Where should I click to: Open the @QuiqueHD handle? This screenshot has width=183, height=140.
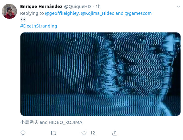point(77,6)
